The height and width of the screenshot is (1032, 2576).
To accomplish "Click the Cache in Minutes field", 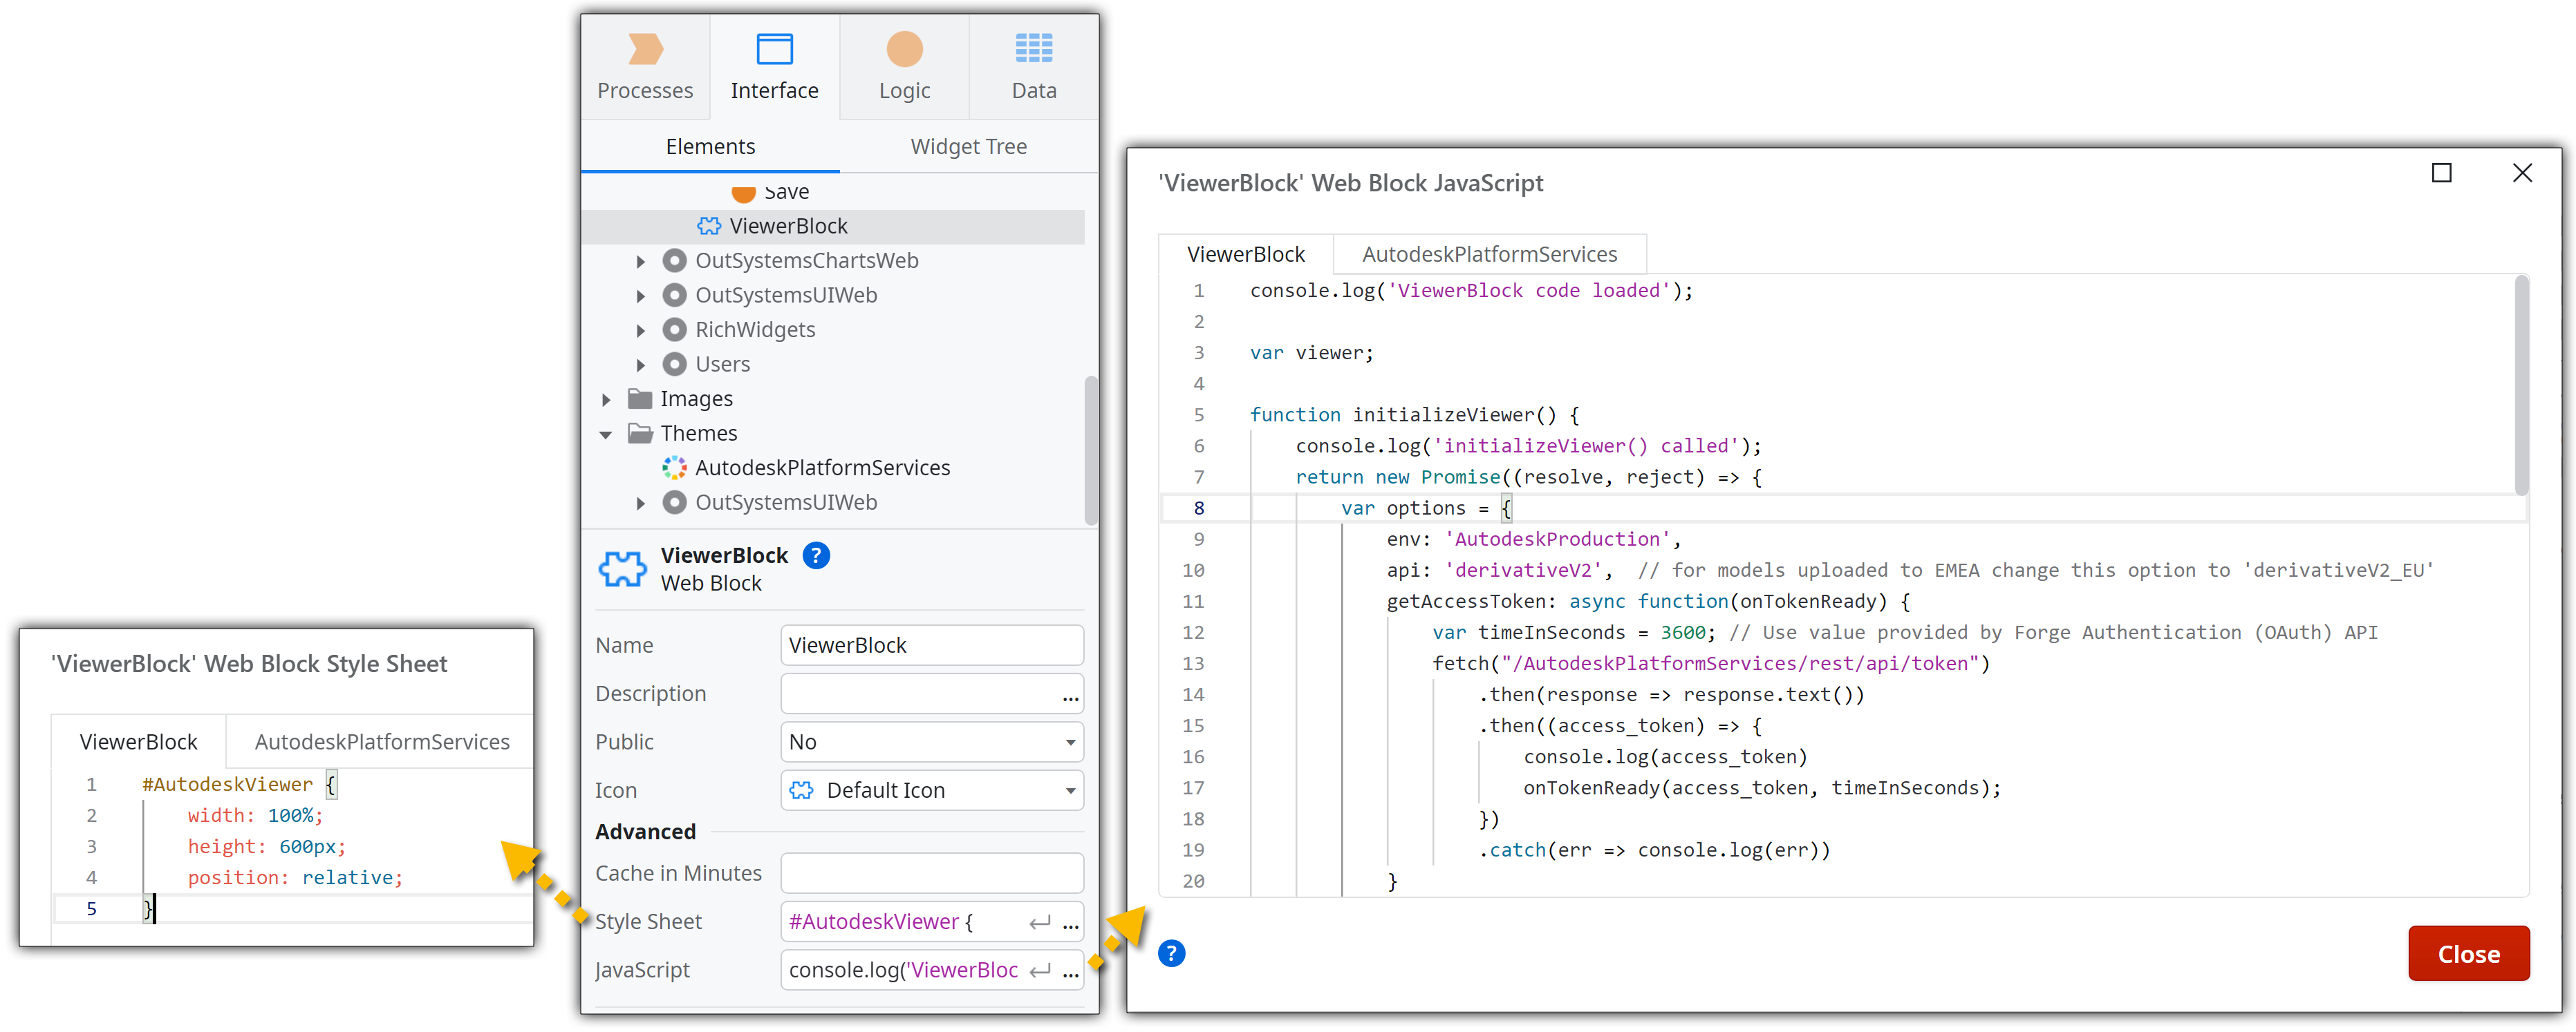I will point(931,872).
